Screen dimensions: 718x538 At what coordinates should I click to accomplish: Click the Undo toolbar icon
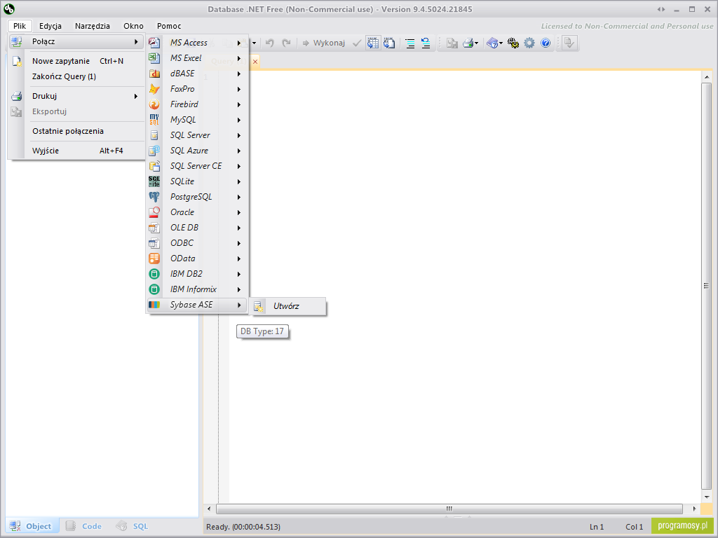tap(270, 43)
